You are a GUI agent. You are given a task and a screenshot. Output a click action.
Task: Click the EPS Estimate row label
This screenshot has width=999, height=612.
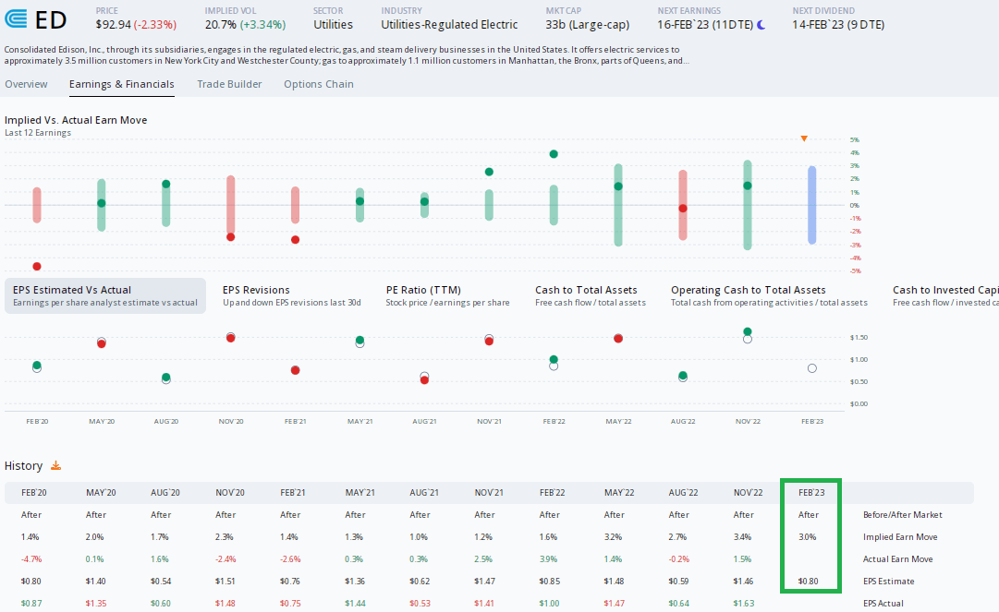[888, 582]
